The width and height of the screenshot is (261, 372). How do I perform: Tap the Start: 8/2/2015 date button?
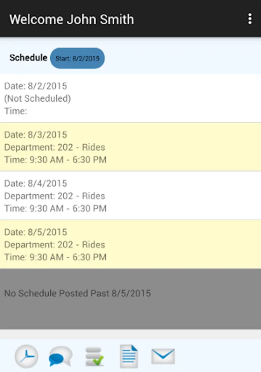78,58
